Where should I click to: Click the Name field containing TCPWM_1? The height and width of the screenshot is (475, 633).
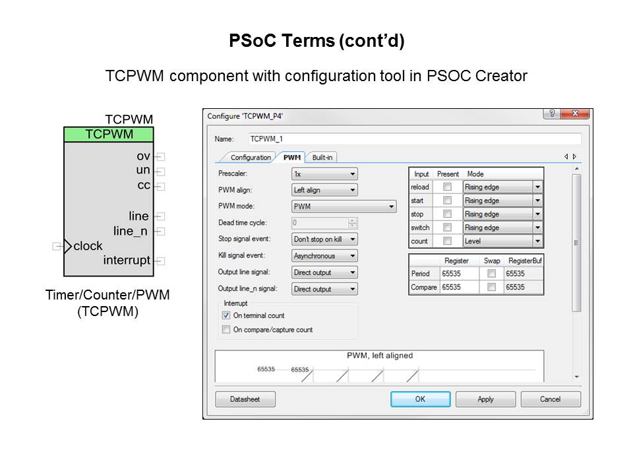coord(415,139)
